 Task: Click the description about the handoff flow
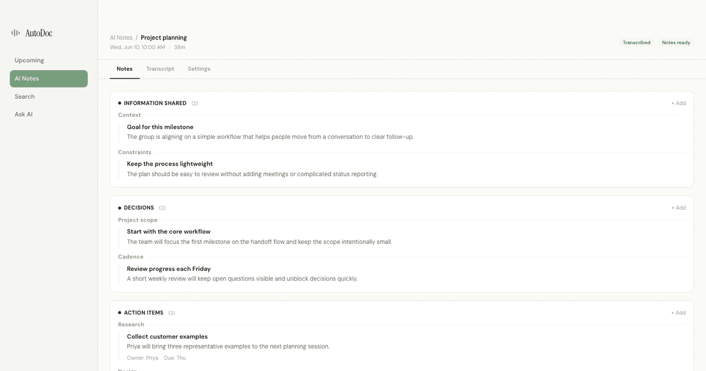259,242
